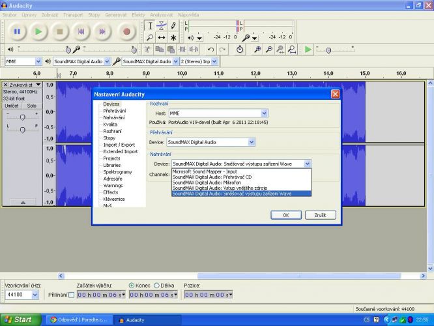Image resolution: width=434 pixels, height=326 pixels.
Task: Close the Nastavení Audacity dialog
Action: 335,94
